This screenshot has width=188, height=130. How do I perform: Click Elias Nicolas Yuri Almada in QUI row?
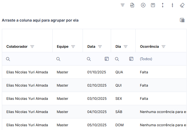[27, 85]
